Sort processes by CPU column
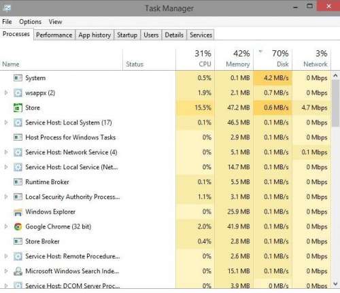340x293 pixels. point(195,59)
